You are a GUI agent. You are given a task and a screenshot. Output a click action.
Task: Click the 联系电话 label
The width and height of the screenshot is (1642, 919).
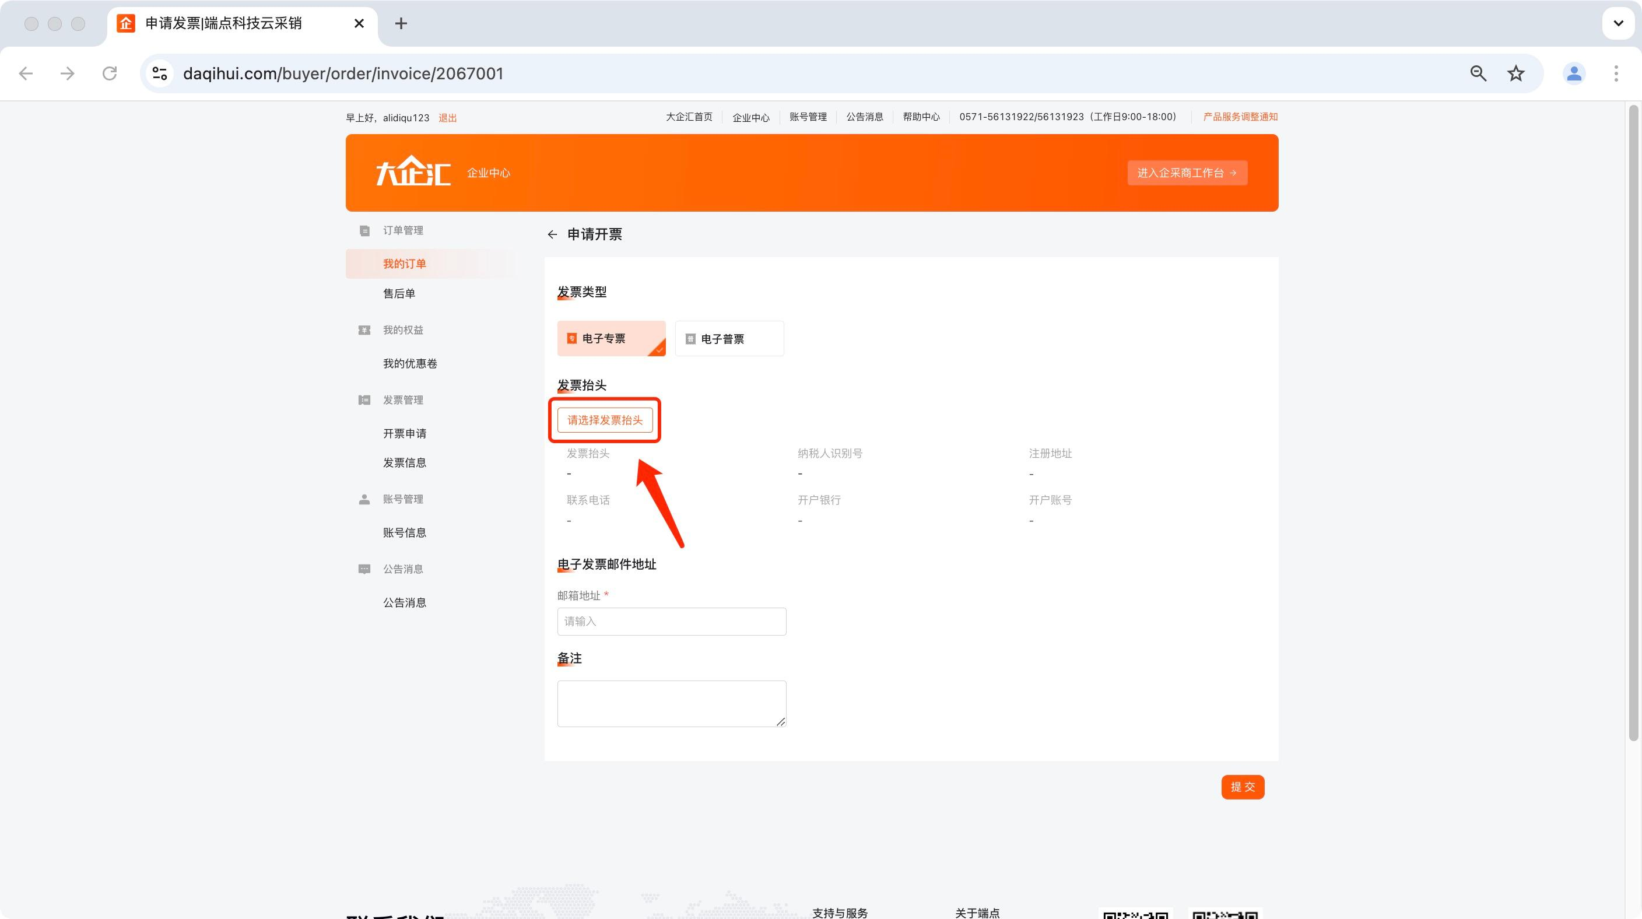588,500
